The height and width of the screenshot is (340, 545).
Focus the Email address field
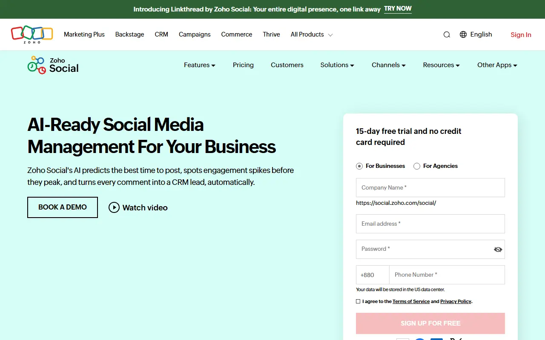coord(430,224)
